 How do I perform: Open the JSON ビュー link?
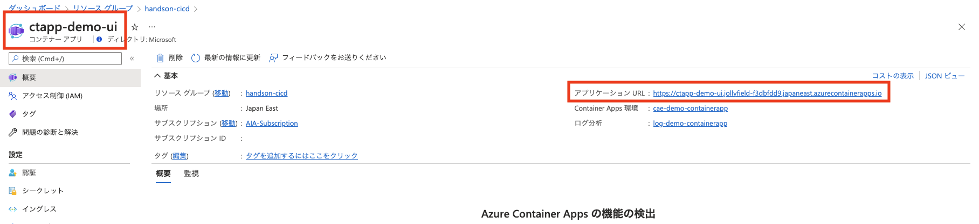pos(944,76)
